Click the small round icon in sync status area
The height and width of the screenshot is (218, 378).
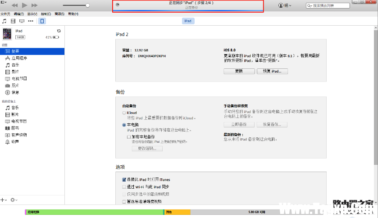(118, 5)
